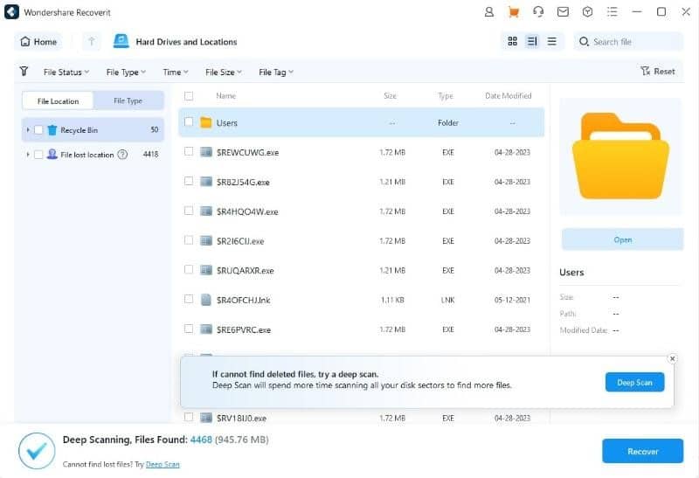699x478 pixels.
Task: Toggle the select-all checkbox in header
Action: point(189,95)
